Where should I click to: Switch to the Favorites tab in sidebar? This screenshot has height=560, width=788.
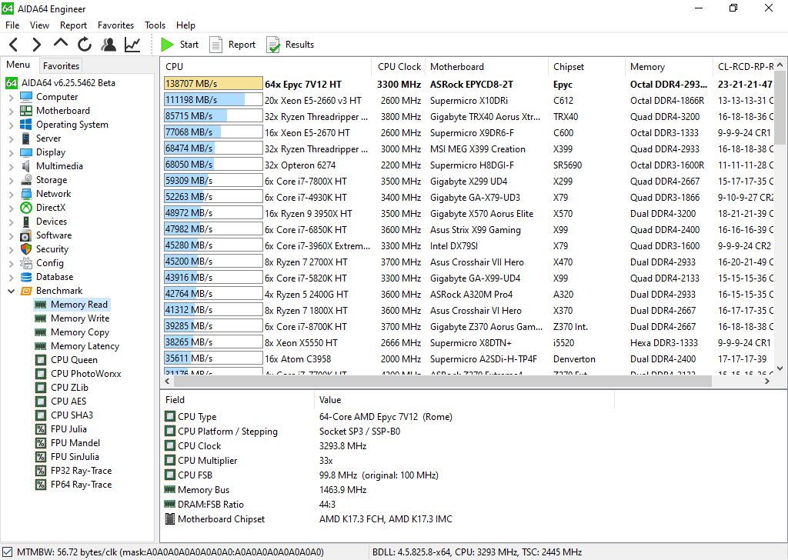click(x=61, y=66)
